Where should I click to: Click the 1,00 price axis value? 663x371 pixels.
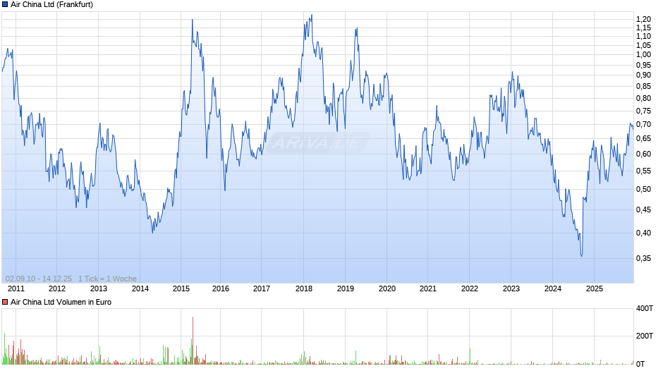[x=643, y=54]
